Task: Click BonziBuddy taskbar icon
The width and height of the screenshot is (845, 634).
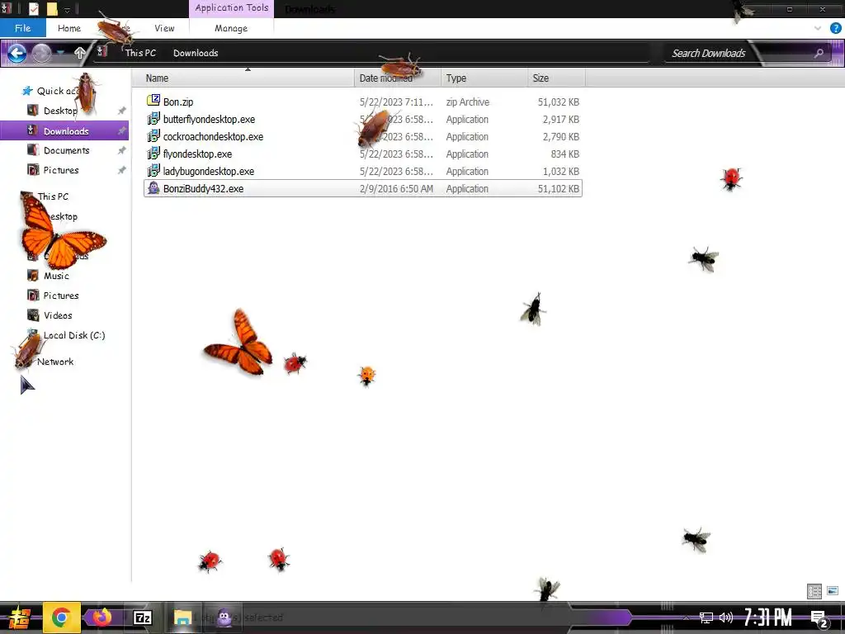Action: [x=224, y=617]
